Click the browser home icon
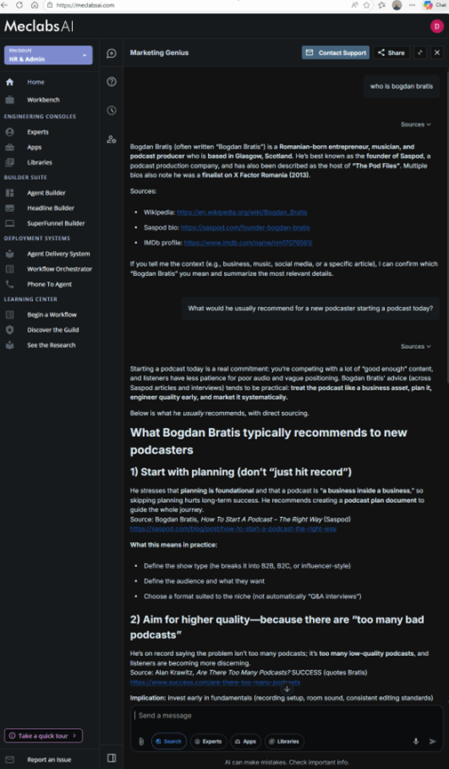The image size is (449, 769). click(x=35, y=5)
